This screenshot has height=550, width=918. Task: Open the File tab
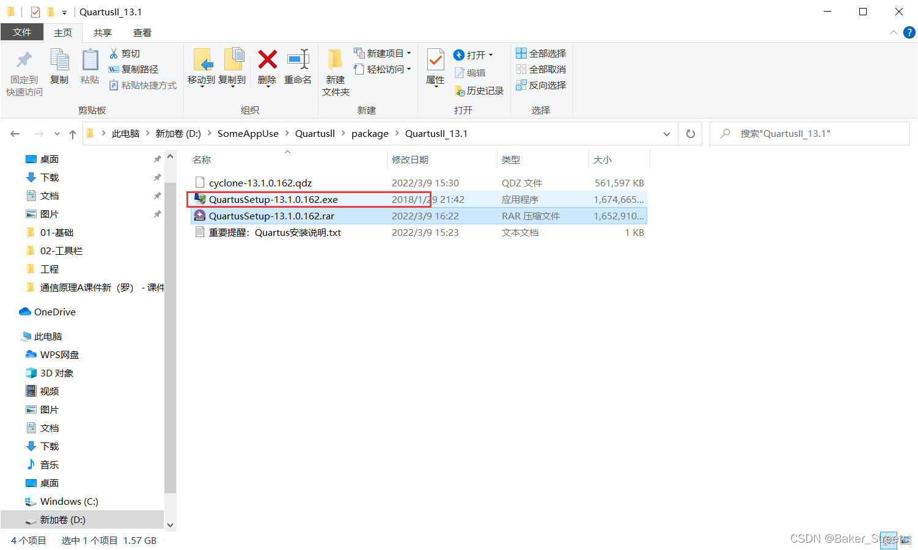pyautogui.click(x=22, y=32)
